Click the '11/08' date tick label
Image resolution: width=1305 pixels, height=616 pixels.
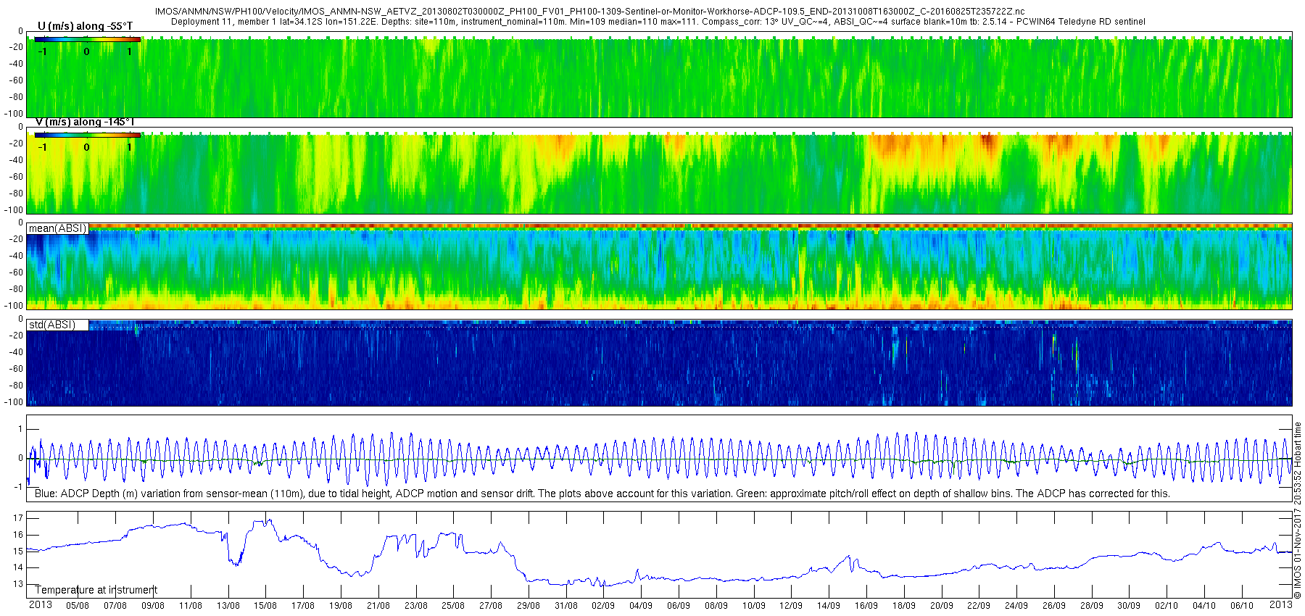tap(191, 606)
